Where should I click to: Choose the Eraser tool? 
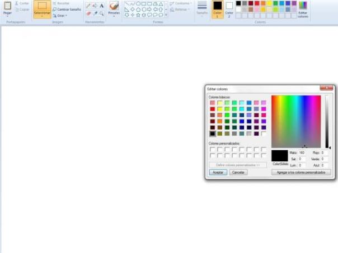click(88, 13)
